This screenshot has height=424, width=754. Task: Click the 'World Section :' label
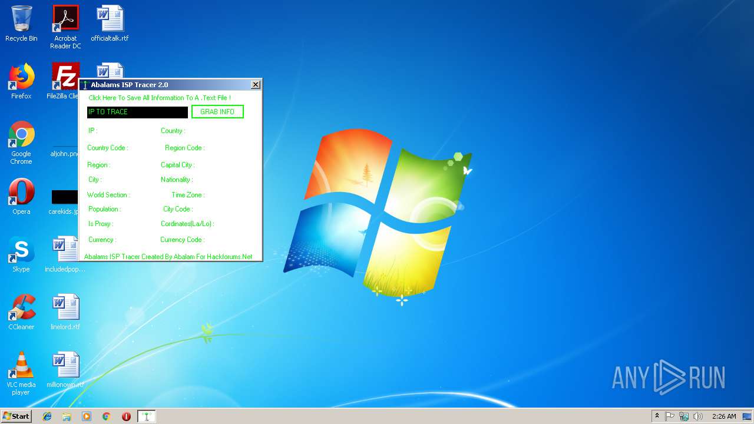pyautogui.click(x=108, y=195)
